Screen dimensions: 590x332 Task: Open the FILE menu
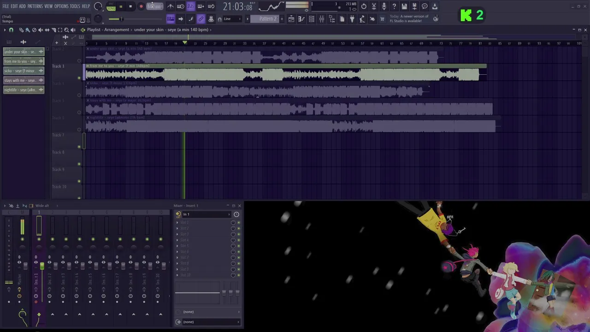coord(6,6)
